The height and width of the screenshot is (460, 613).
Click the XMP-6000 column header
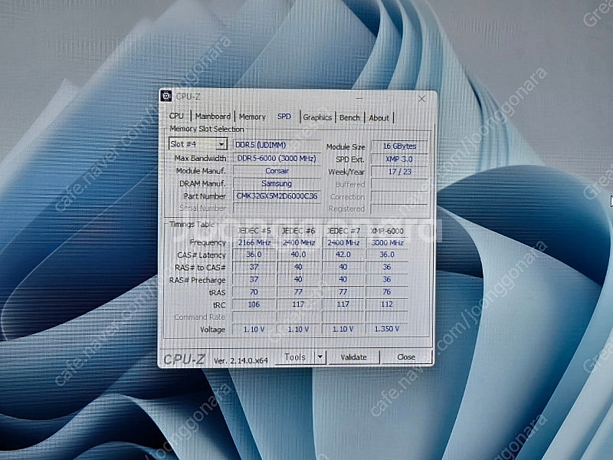coord(387,231)
